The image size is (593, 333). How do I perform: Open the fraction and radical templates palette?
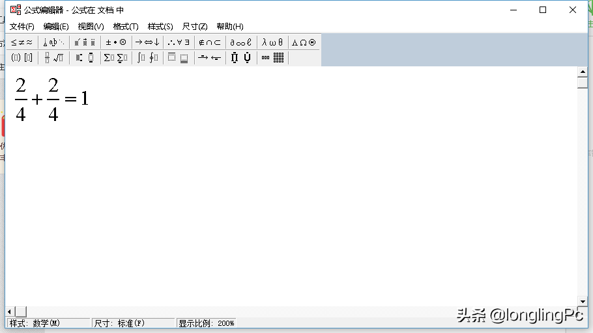(53, 58)
